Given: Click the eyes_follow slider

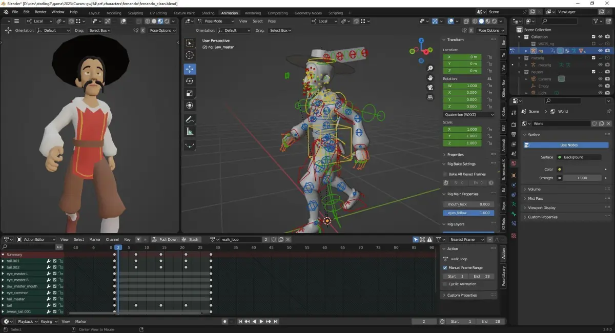Looking at the screenshot, I should pos(468,213).
